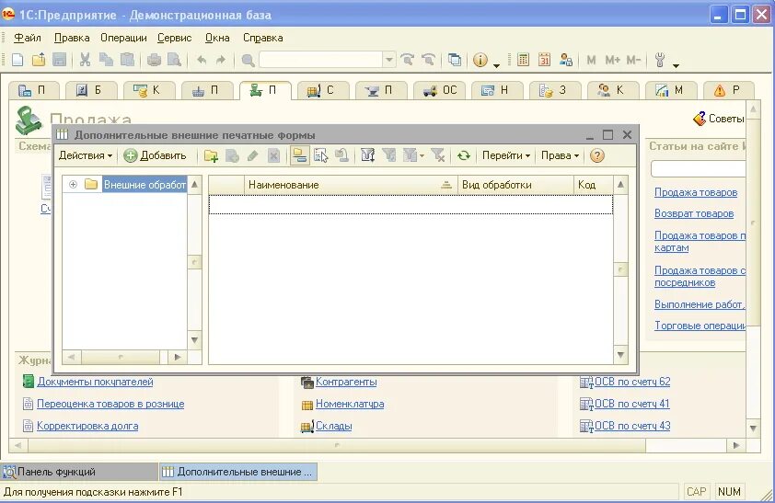Click the Redo arrow icon
The width and height of the screenshot is (775, 503).
pyautogui.click(x=220, y=60)
